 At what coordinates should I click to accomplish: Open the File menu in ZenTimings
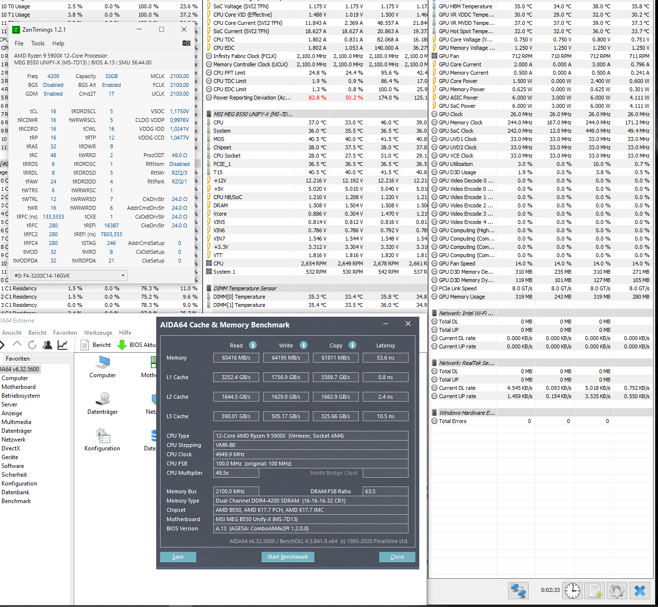tap(19, 43)
